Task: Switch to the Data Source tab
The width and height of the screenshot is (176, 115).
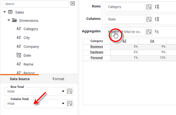Action: click(x=20, y=79)
